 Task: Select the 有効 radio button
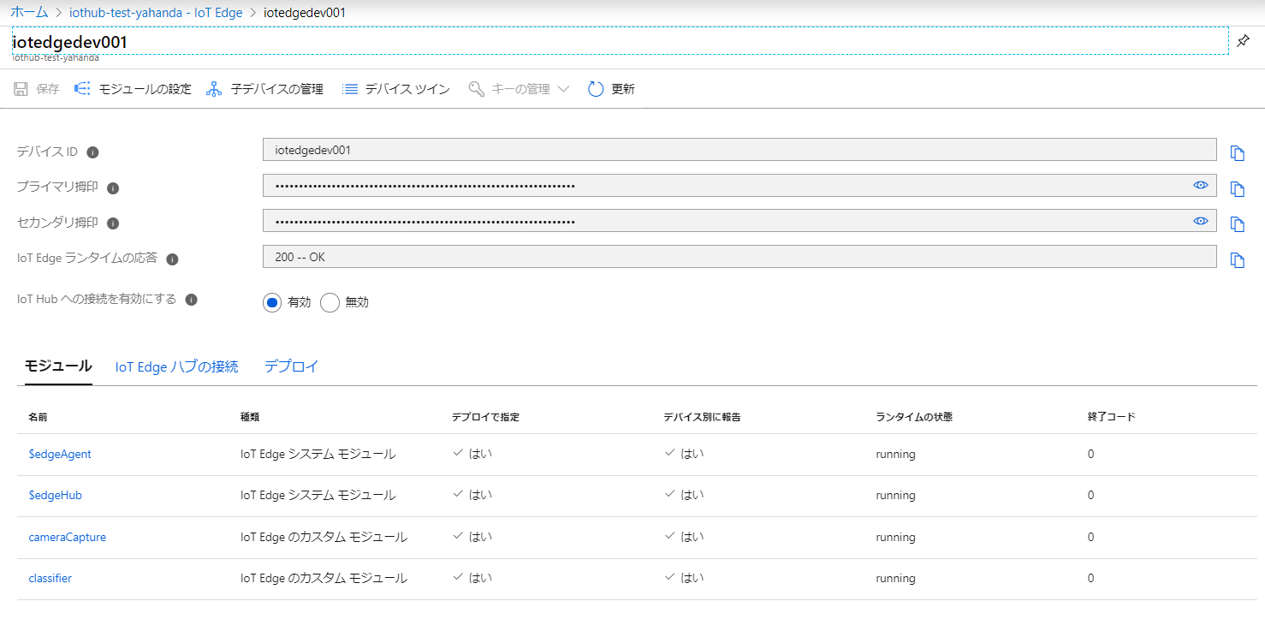click(272, 302)
